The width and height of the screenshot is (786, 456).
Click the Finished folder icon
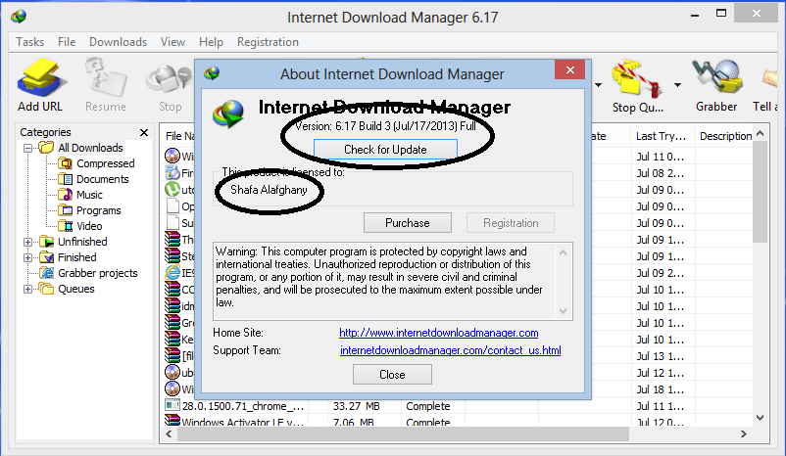pos(47,257)
